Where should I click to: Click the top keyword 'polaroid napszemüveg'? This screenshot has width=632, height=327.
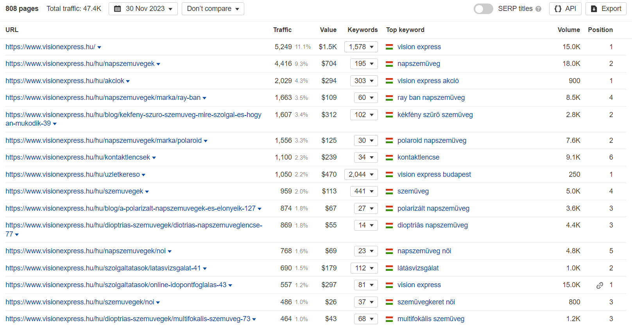coord(431,140)
